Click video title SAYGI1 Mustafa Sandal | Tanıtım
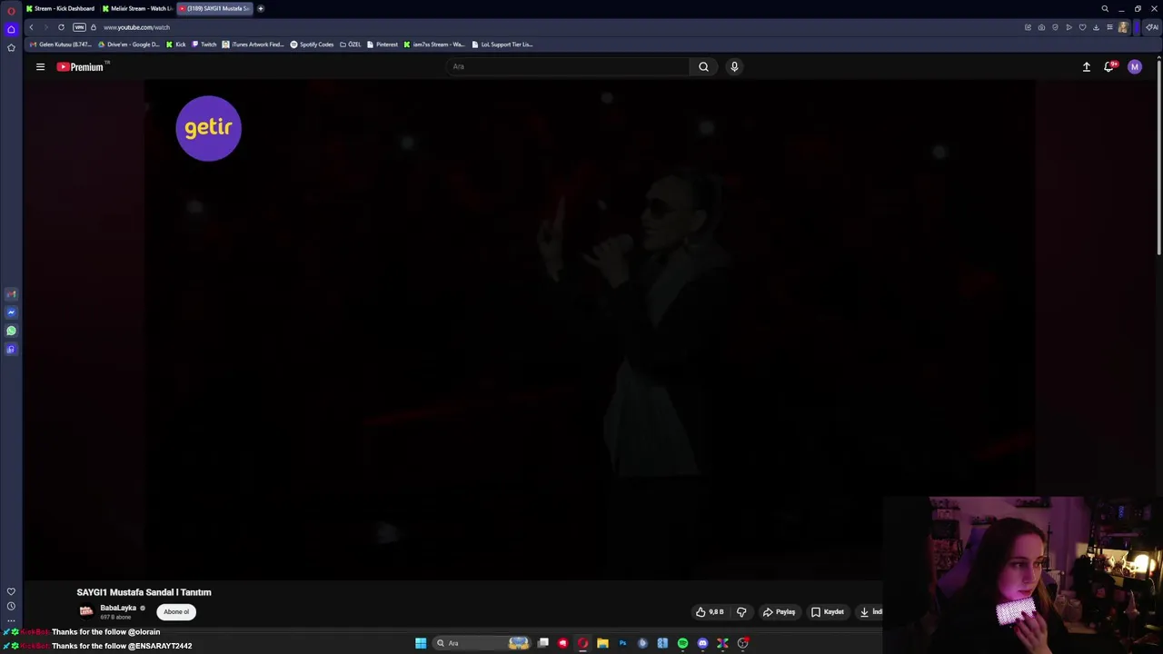 [144, 592]
